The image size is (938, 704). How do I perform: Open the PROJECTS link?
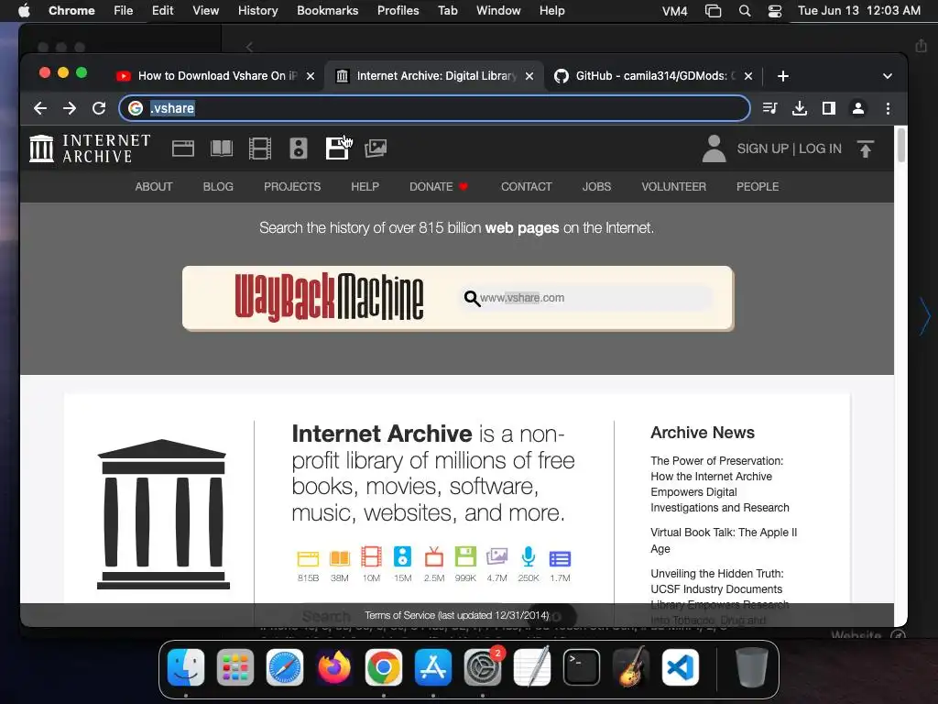292,187
